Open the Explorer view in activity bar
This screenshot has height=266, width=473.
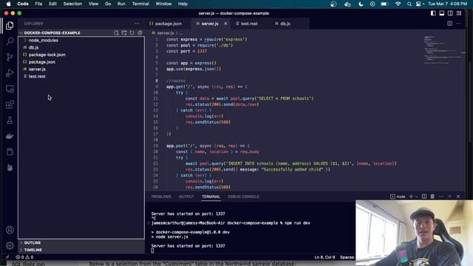coord(10,26)
